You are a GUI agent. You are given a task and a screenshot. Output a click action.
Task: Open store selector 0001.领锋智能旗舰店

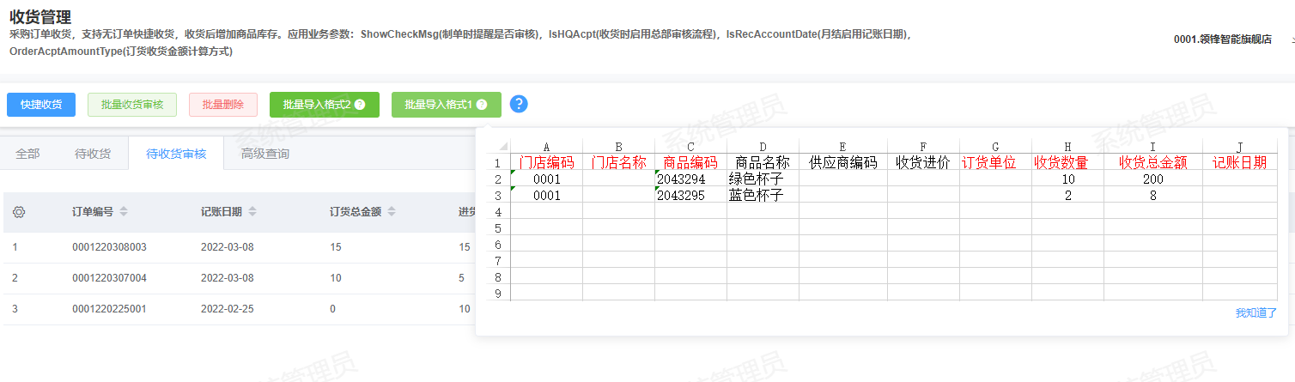coord(1223,39)
